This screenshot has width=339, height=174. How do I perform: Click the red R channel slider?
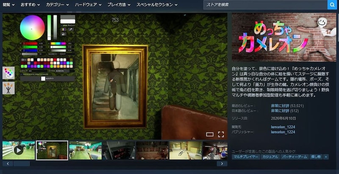point(30,43)
